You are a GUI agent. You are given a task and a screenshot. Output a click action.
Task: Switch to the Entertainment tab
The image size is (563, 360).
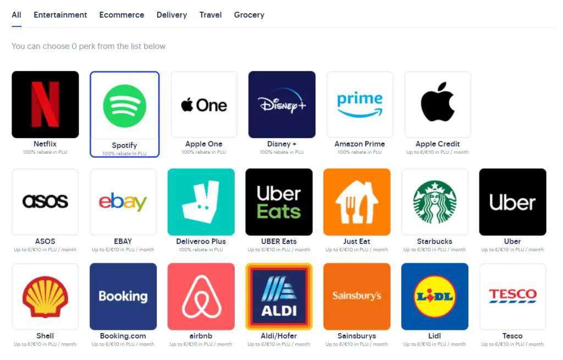(60, 15)
